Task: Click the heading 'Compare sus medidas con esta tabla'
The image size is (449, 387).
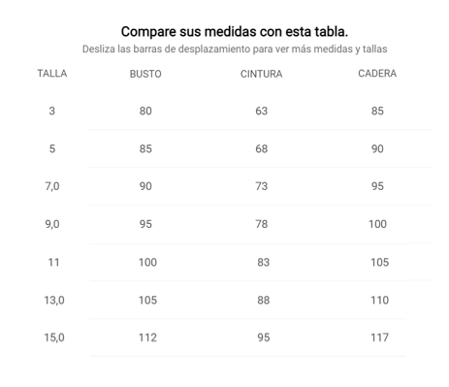Action: click(235, 32)
